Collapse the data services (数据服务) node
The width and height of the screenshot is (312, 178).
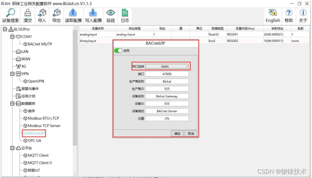[12, 104]
